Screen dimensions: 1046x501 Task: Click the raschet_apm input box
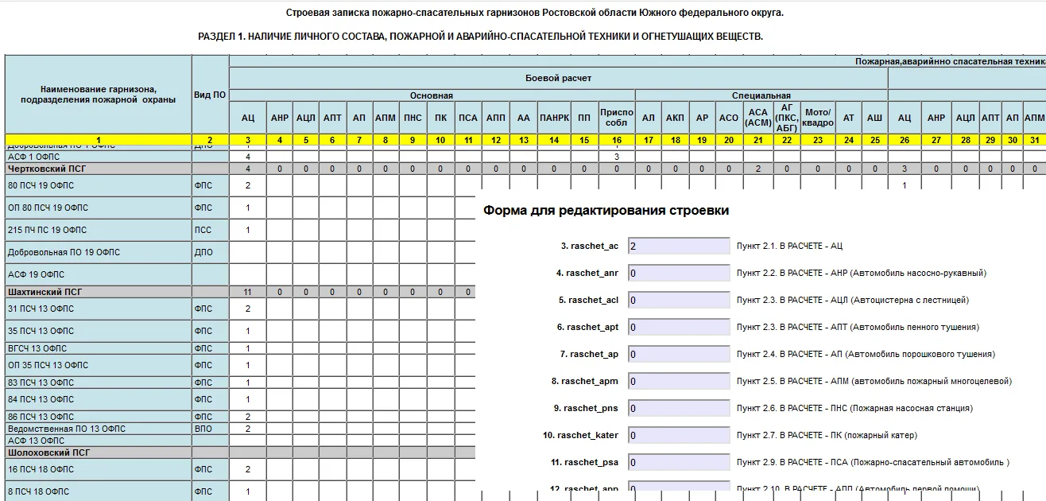(x=679, y=382)
